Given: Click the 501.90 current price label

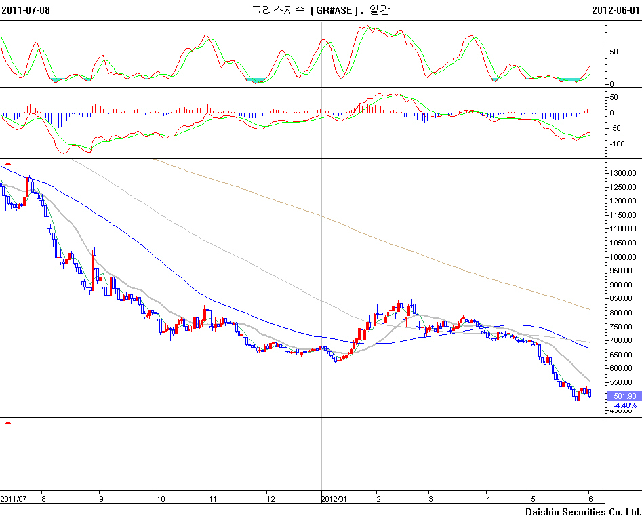Looking at the screenshot, I should pyautogui.click(x=624, y=396).
